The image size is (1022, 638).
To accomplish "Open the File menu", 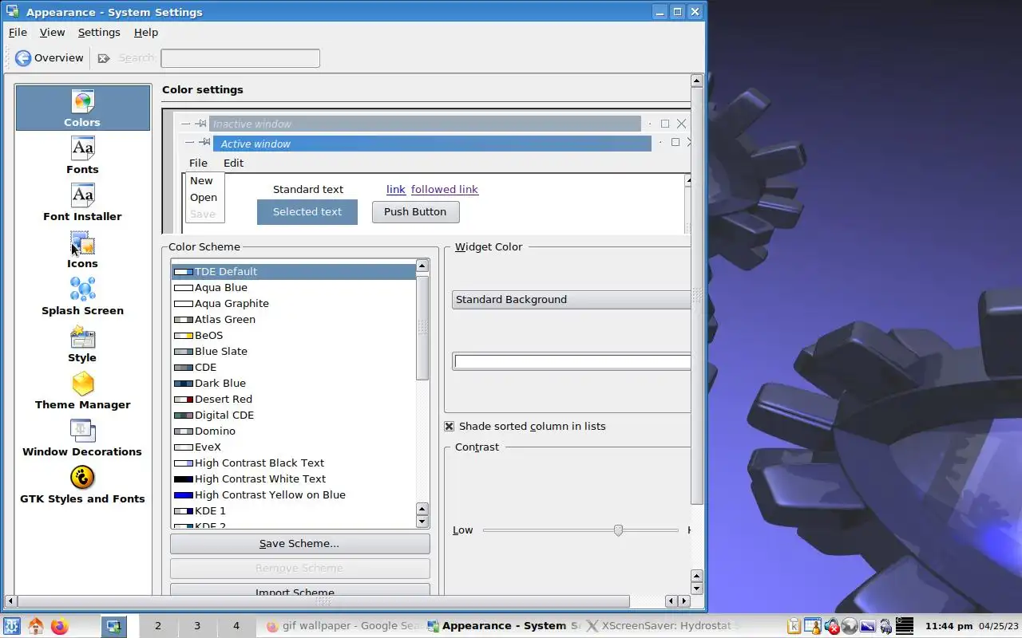I will [x=18, y=33].
